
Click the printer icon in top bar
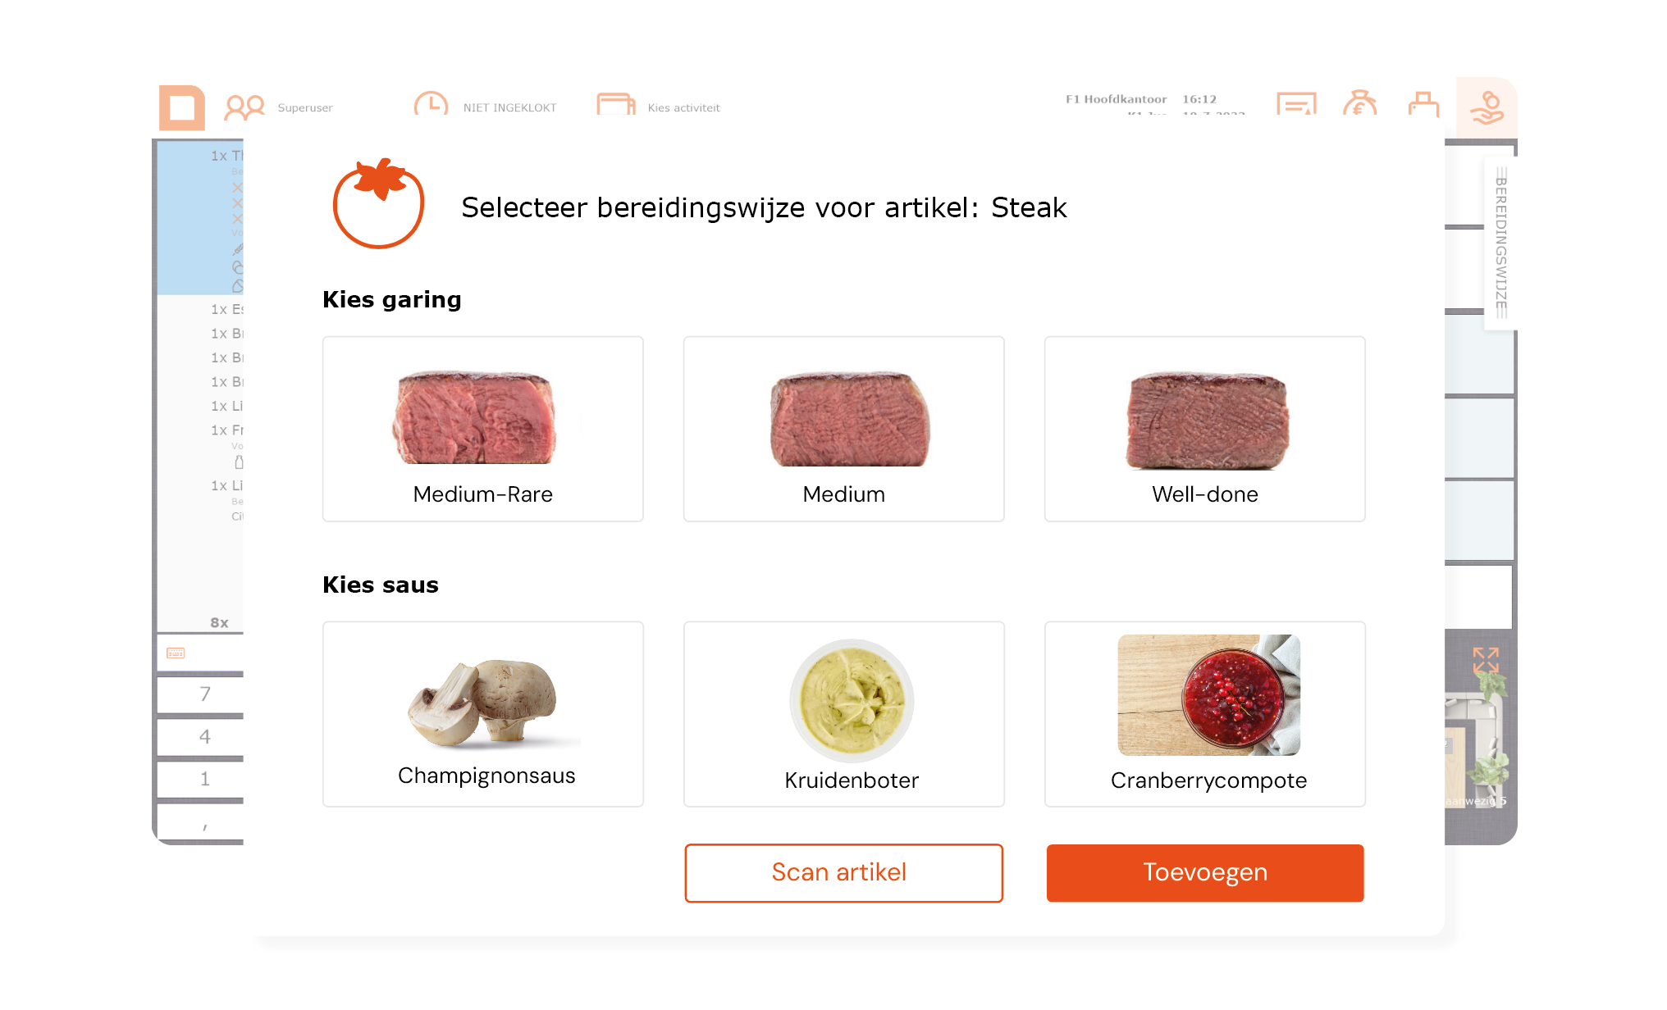click(x=1423, y=105)
